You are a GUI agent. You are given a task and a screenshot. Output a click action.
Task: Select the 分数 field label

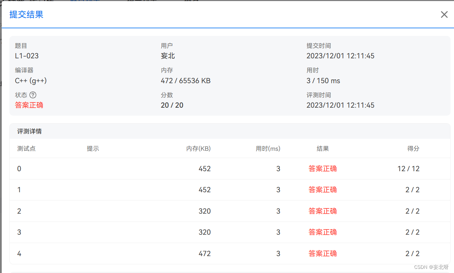tap(167, 95)
